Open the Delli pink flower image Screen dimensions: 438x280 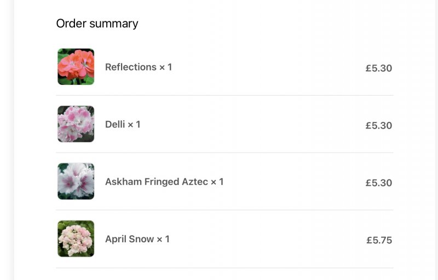pyautogui.click(x=76, y=124)
